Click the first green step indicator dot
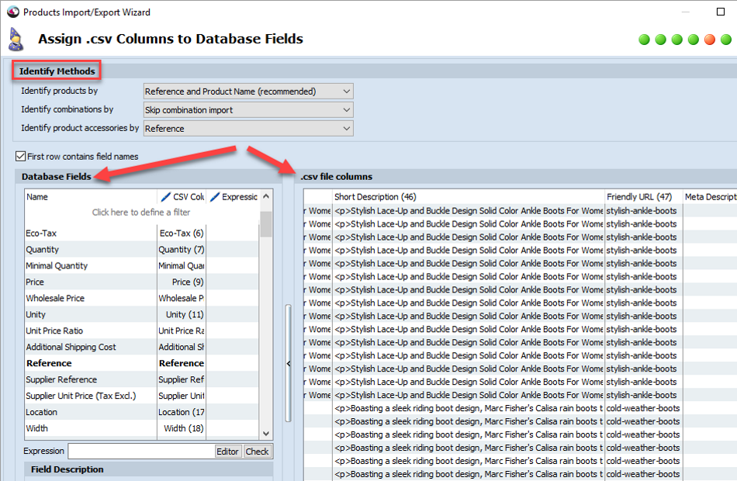Screen dimensions: 737x481 (645, 40)
